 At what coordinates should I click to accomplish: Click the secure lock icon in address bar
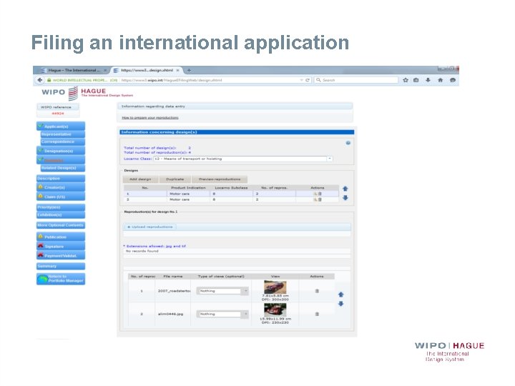[x=49, y=80]
